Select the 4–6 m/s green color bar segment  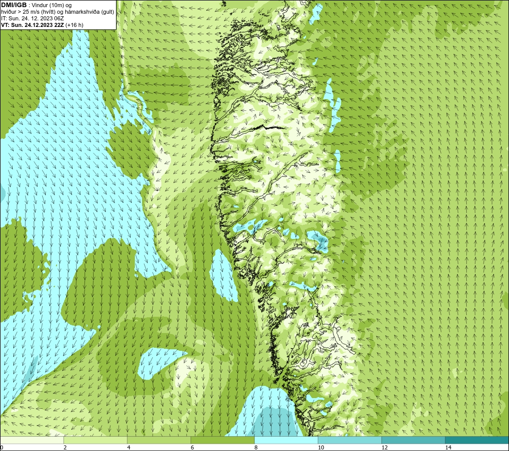(159, 440)
